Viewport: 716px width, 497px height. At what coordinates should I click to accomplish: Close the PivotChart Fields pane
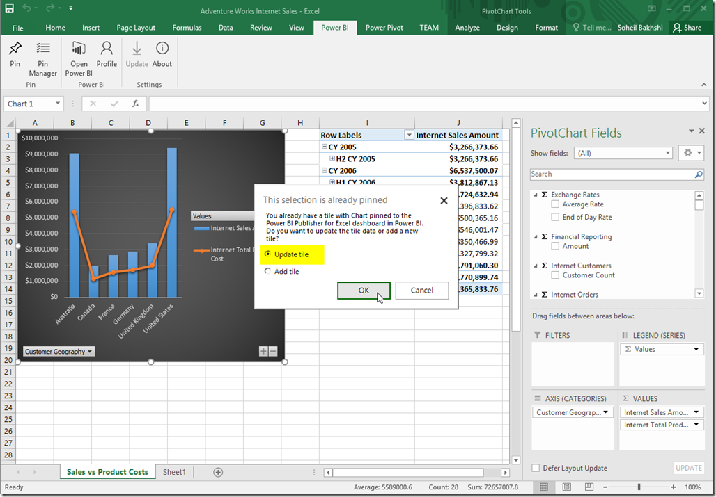pyautogui.click(x=702, y=131)
